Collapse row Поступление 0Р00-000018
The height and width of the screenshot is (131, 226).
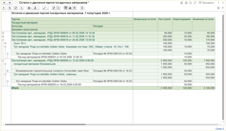pos(3,40)
